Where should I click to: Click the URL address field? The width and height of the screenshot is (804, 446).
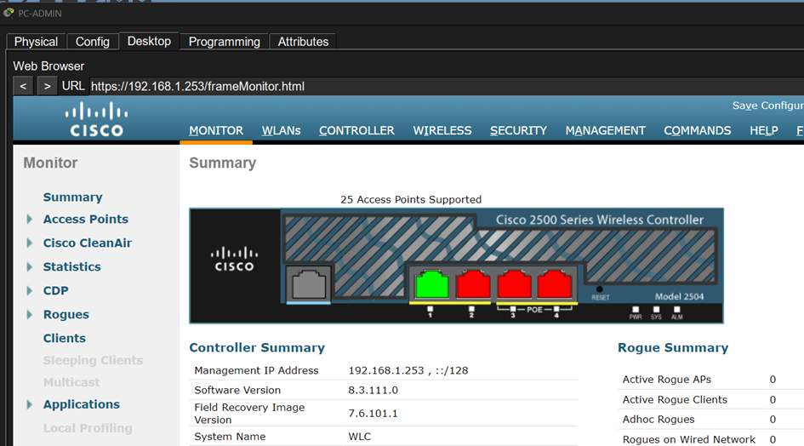coord(446,86)
